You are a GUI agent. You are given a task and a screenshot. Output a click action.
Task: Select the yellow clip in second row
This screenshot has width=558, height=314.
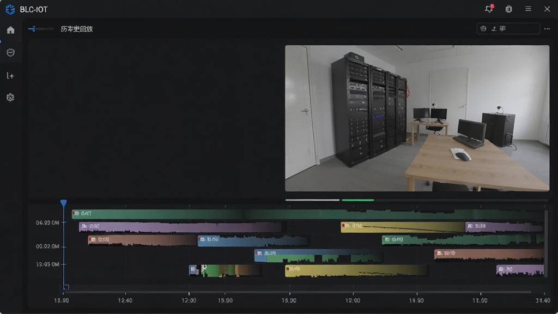pos(403,227)
